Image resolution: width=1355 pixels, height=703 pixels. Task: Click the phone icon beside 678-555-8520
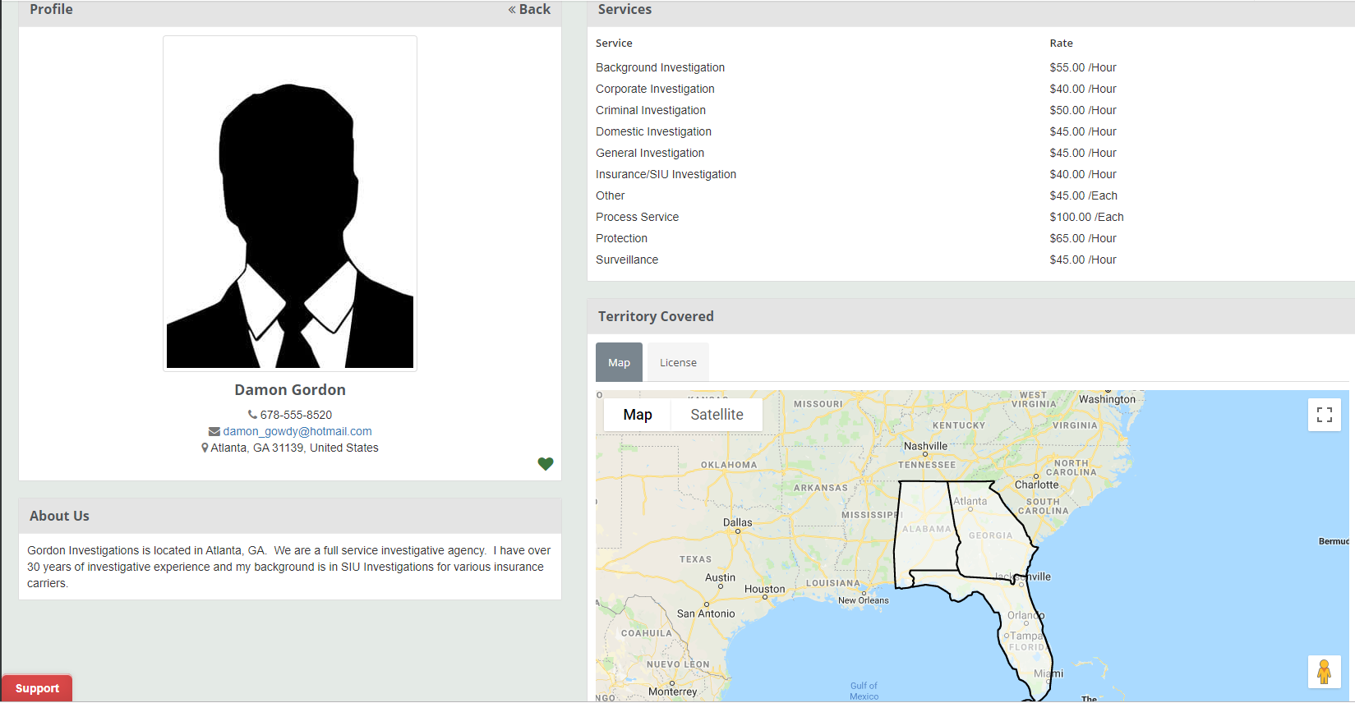[x=252, y=415]
